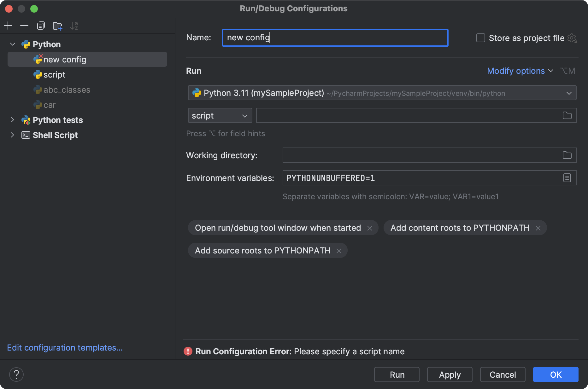This screenshot has height=389, width=588.
Task: Click the Add New Configuration plus icon
Action: pos(8,26)
